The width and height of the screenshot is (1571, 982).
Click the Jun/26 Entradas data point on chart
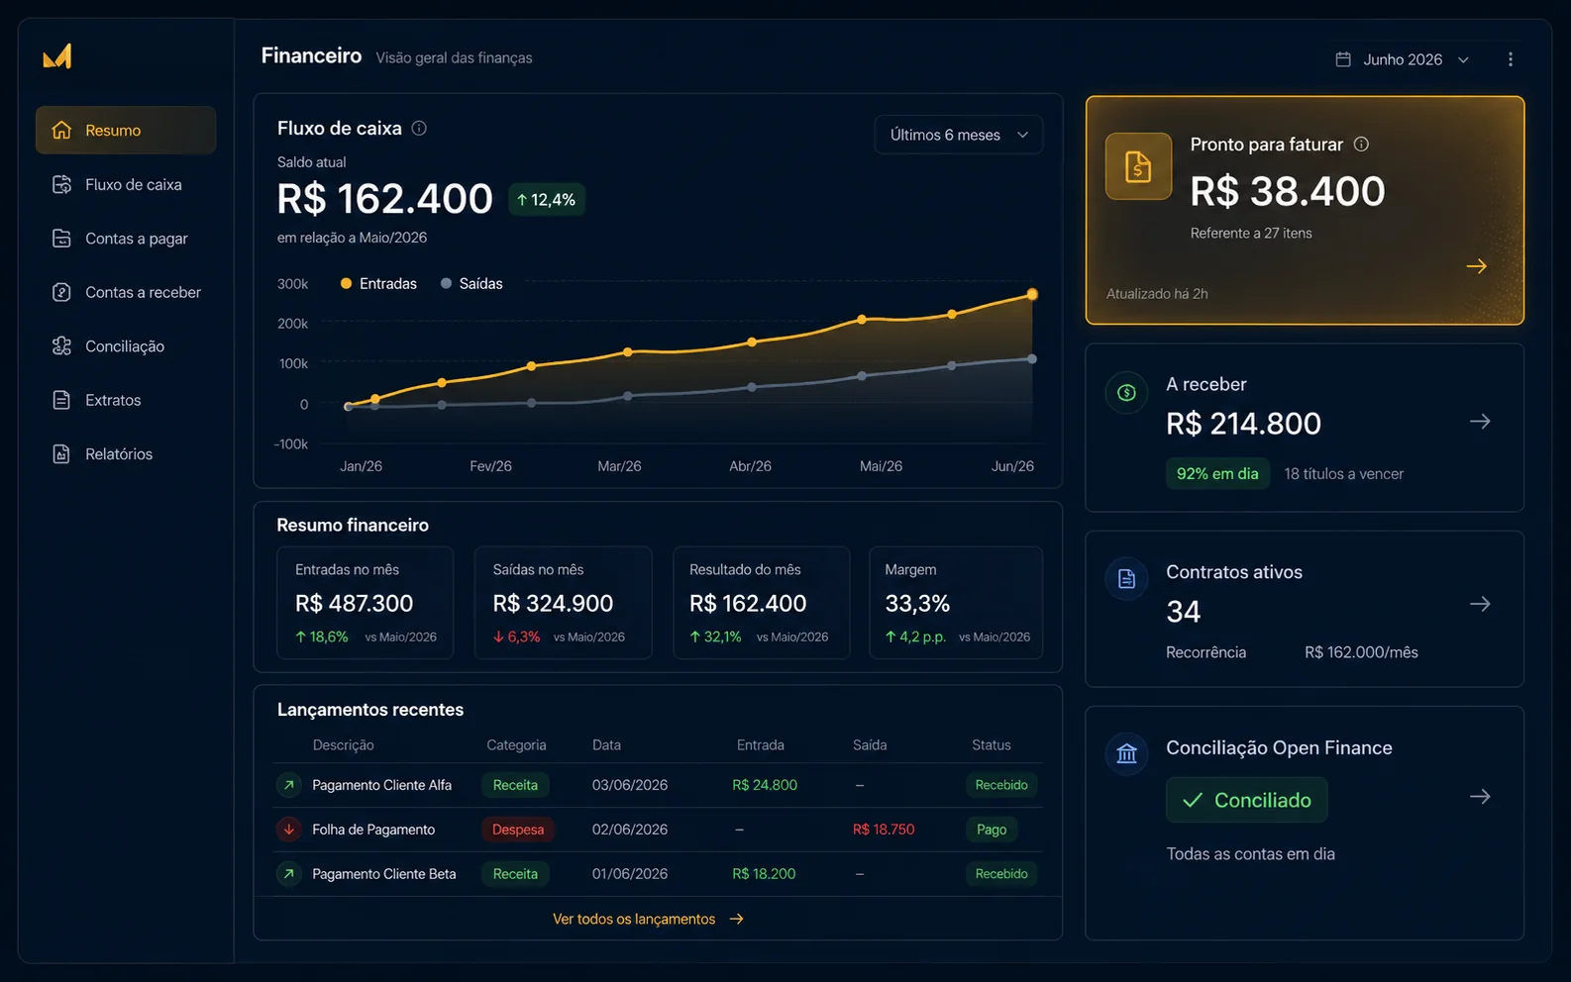click(x=1032, y=294)
